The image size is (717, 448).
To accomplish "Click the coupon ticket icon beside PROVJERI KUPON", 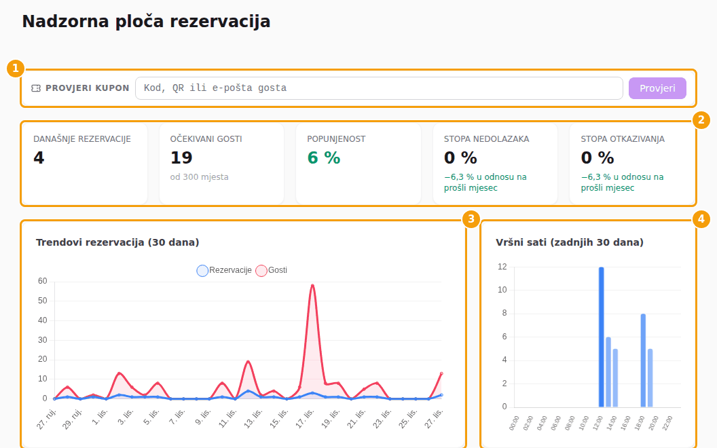I will [x=36, y=88].
